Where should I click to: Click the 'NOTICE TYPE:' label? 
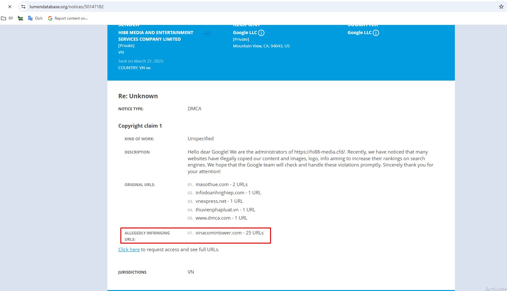pos(131,109)
